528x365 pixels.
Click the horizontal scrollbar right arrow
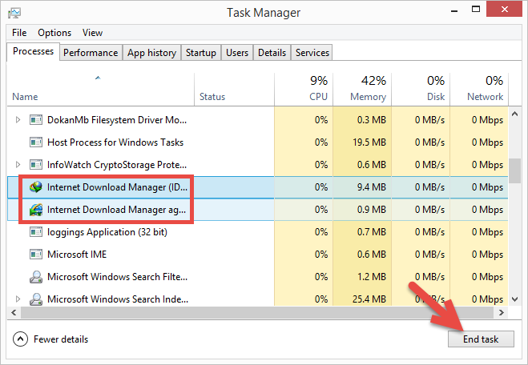501,312
